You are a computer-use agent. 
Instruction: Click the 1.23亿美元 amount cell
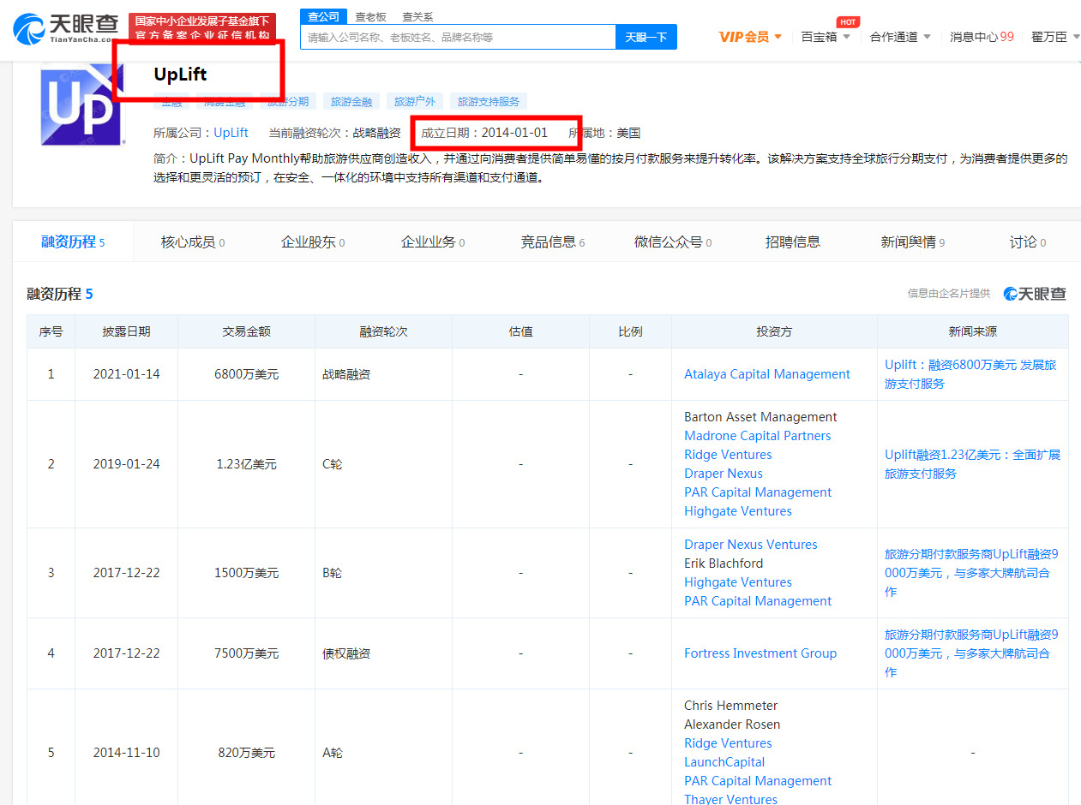[247, 464]
